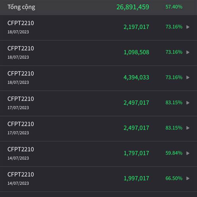The image size is (197, 197).
Task: Tap the arrow beside 59.84%
Action: (x=188, y=153)
